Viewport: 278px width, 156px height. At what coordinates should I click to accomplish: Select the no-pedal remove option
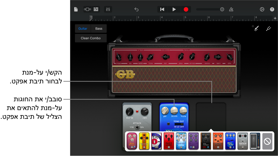pos(267,142)
